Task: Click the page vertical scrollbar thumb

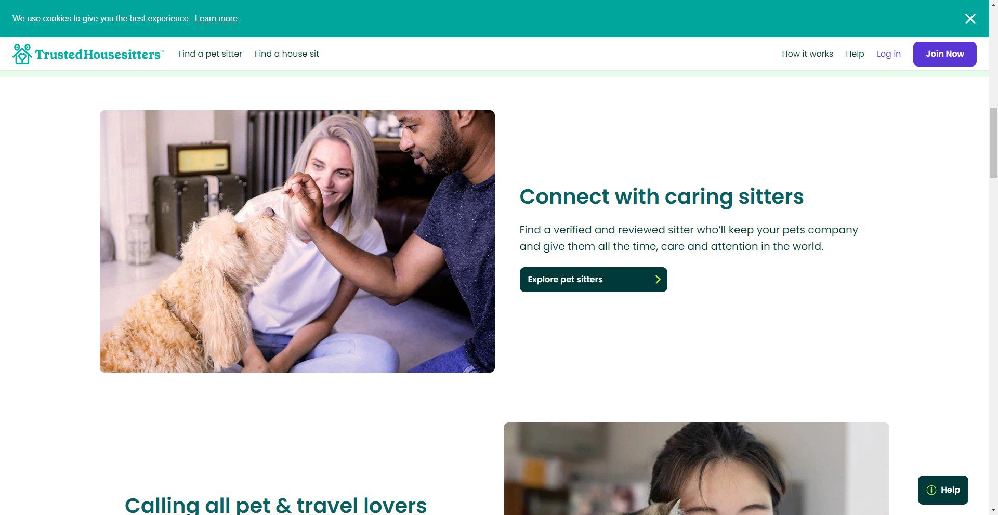Action: 993,143
